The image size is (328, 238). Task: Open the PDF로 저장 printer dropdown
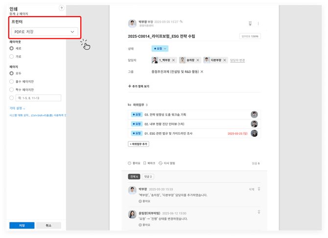point(45,32)
